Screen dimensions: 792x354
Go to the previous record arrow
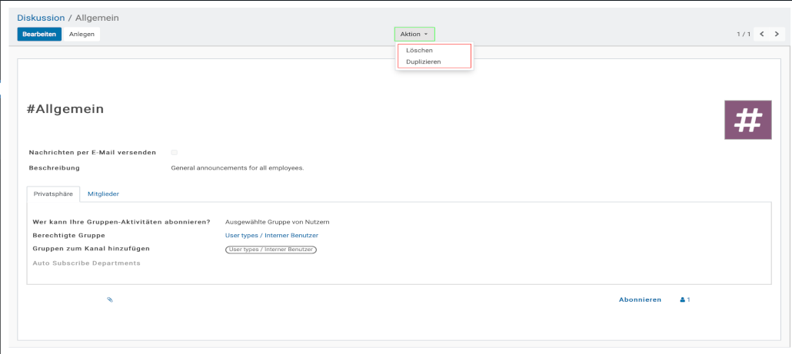pos(762,34)
